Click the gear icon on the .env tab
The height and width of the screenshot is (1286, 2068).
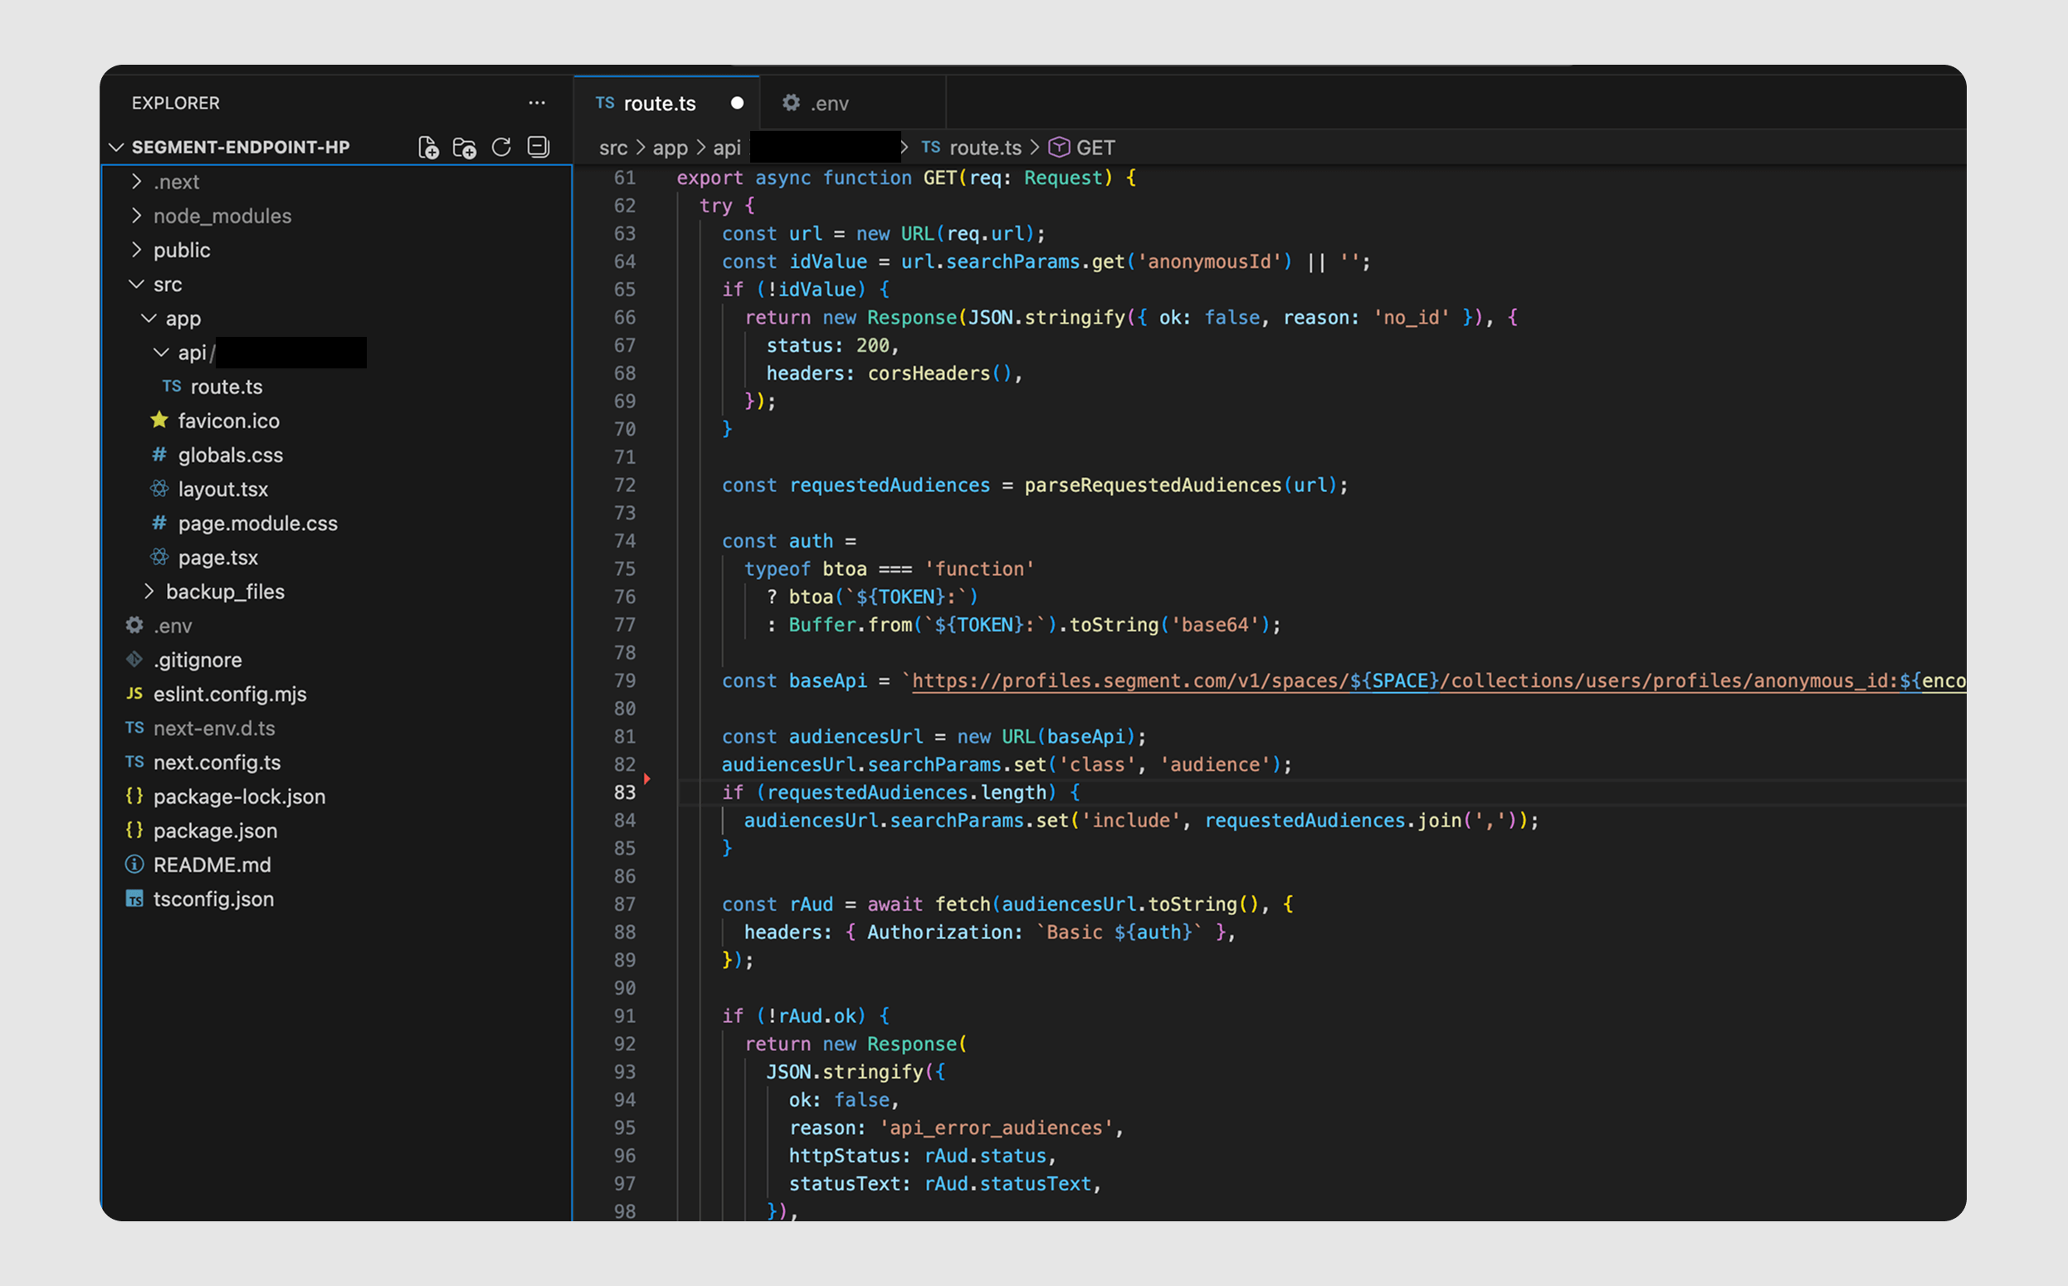pos(791,102)
